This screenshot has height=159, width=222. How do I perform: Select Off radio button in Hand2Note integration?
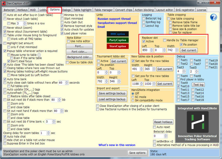[133, 93]
